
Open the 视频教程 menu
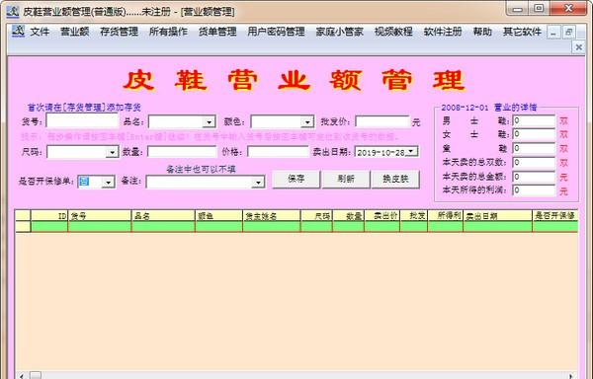coord(393,32)
